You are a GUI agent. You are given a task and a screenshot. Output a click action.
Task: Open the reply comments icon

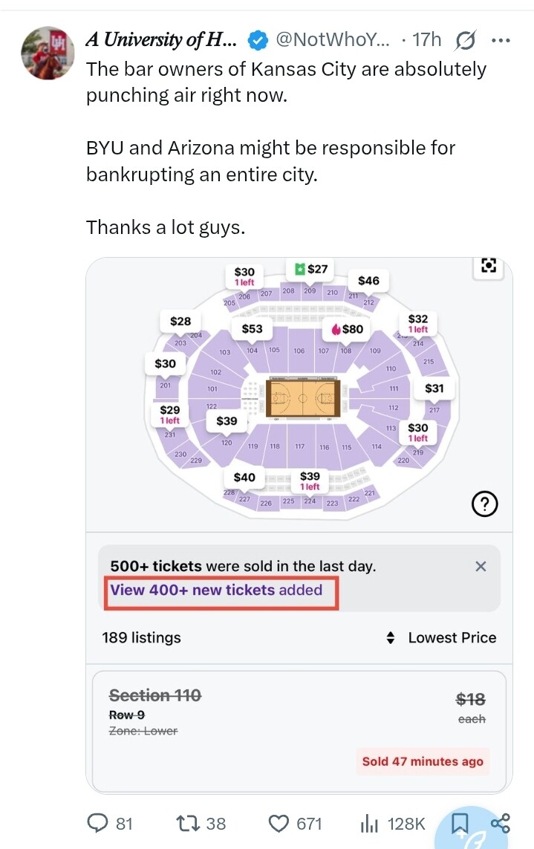pyautogui.click(x=99, y=823)
